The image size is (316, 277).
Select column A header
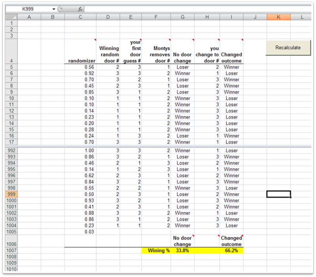click(x=29, y=17)
